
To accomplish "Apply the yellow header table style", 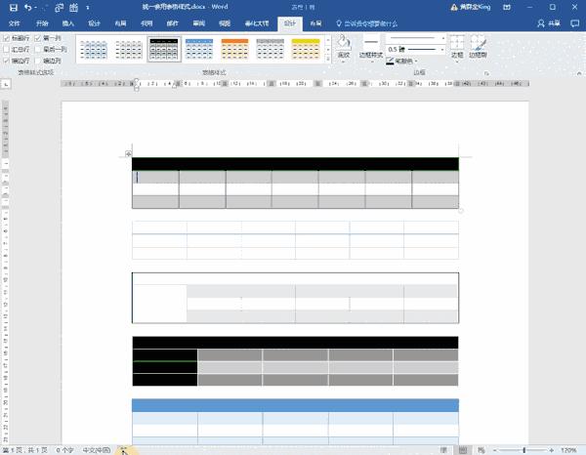I will (306, 50).
